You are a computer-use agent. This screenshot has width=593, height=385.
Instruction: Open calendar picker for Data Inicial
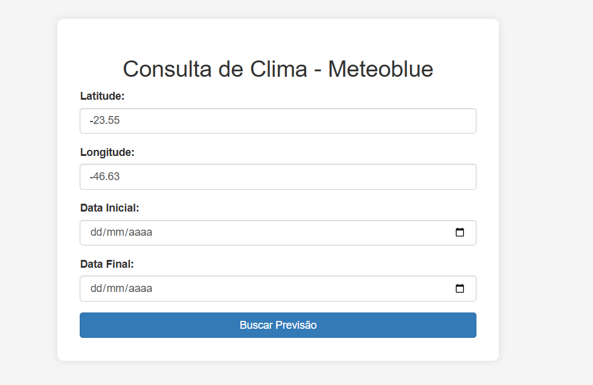460,232
